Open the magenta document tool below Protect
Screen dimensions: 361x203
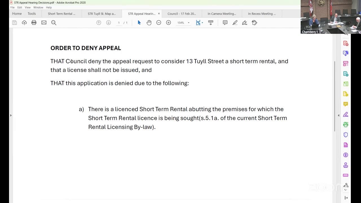pyautogui.click(x=345, y=145)
